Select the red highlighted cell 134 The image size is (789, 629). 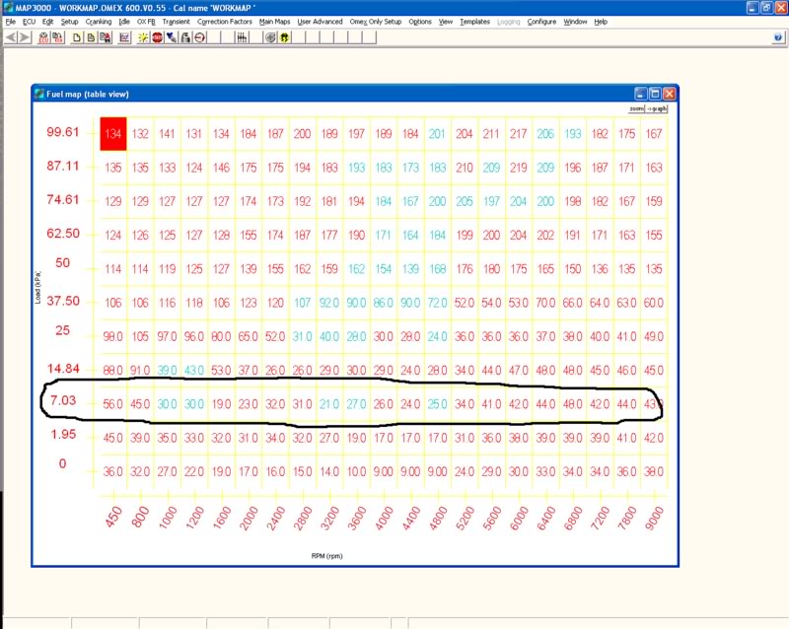pos(112,134)
